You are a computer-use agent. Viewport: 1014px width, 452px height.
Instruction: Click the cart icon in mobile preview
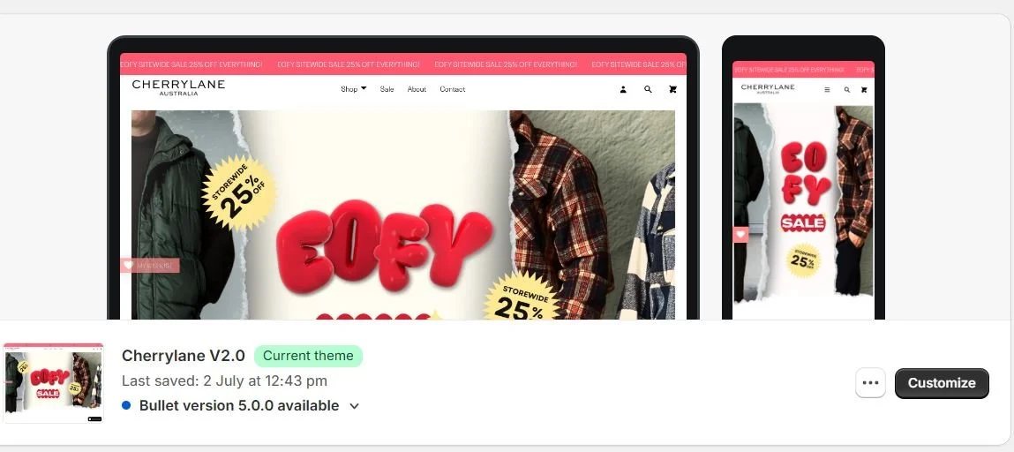(864, 90)
